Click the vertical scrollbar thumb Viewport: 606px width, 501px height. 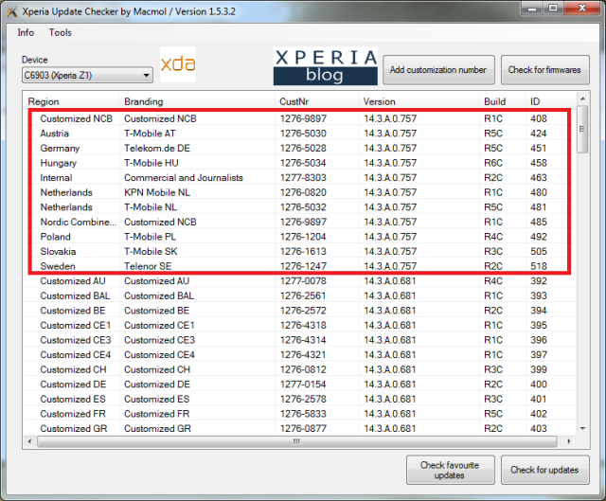pos(583,129)
